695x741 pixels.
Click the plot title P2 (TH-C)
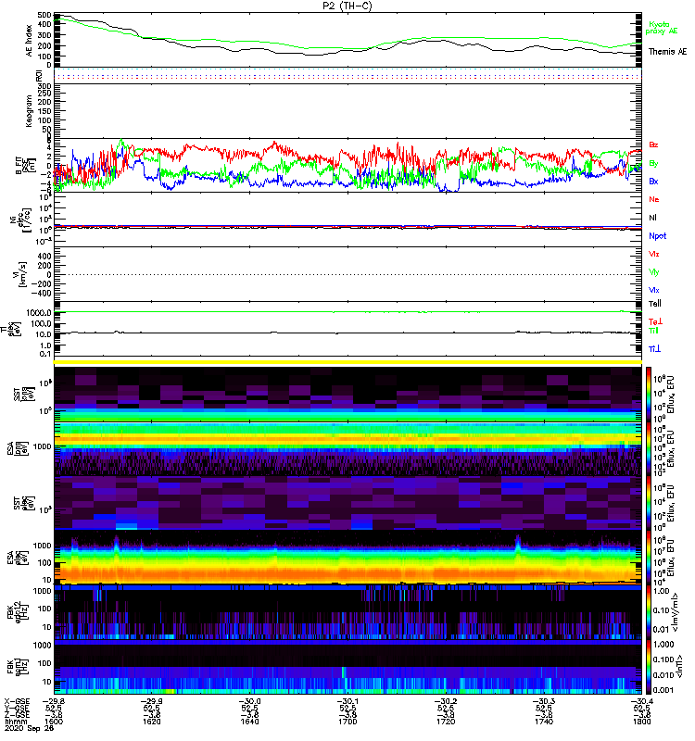347,6
